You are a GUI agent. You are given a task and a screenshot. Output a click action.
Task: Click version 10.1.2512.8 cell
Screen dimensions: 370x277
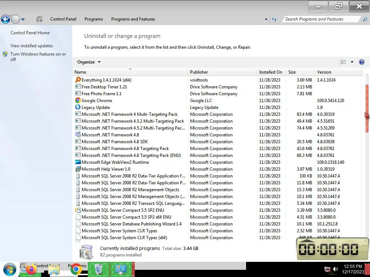pyautogui.click(x=327, y=224)
